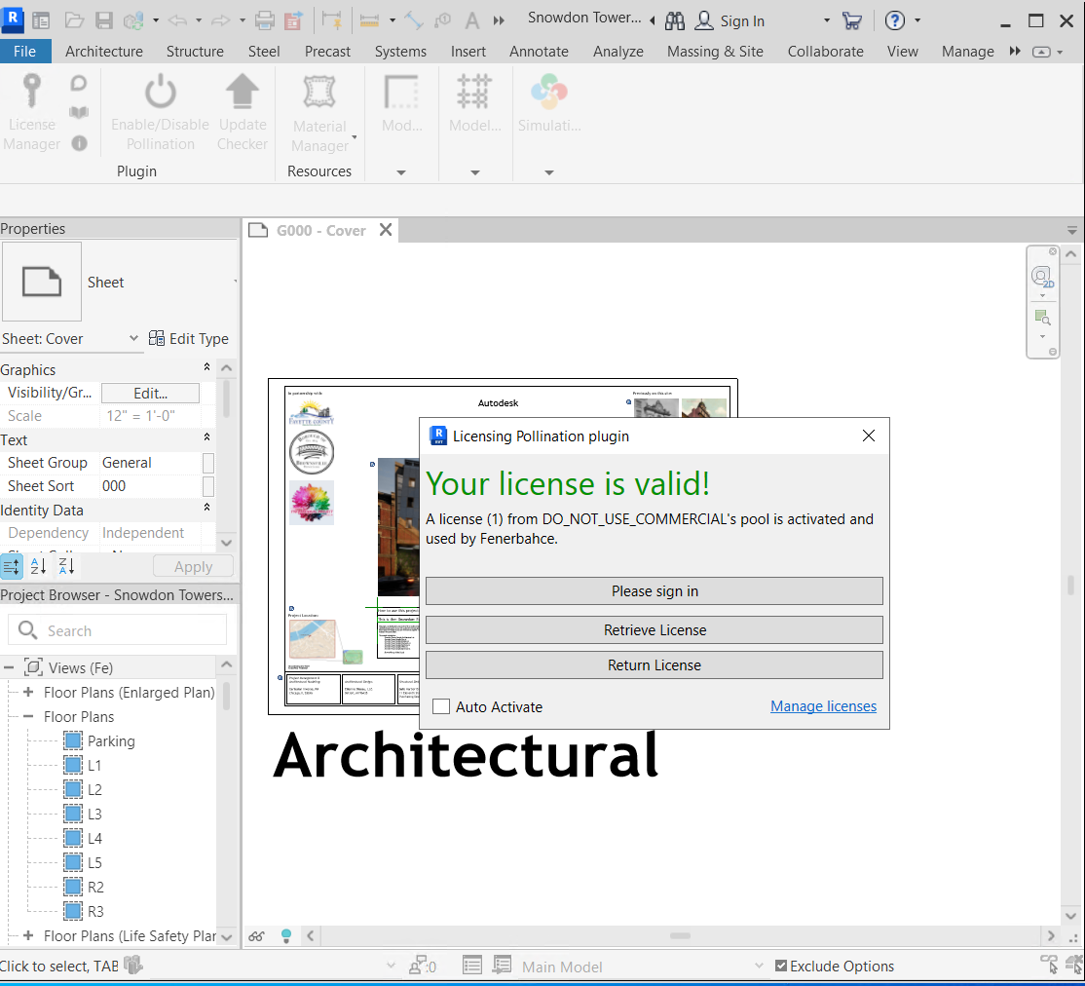Click the Text 'A' tool in quick access
The image size is (1085, 986).
coord(472,20)
